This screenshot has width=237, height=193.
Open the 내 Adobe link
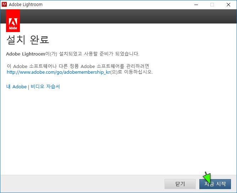[16, 87]
